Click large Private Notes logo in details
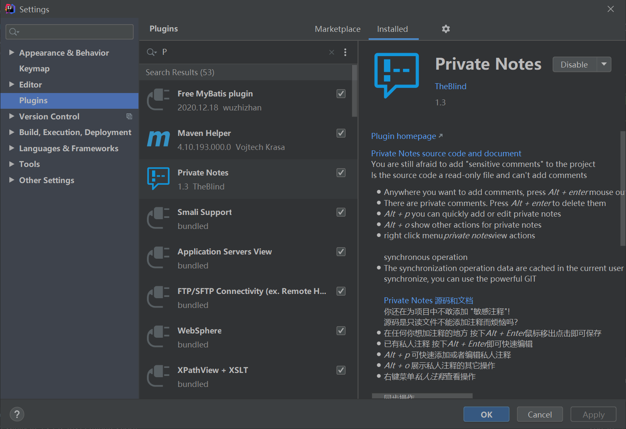 tap(397, 76)
